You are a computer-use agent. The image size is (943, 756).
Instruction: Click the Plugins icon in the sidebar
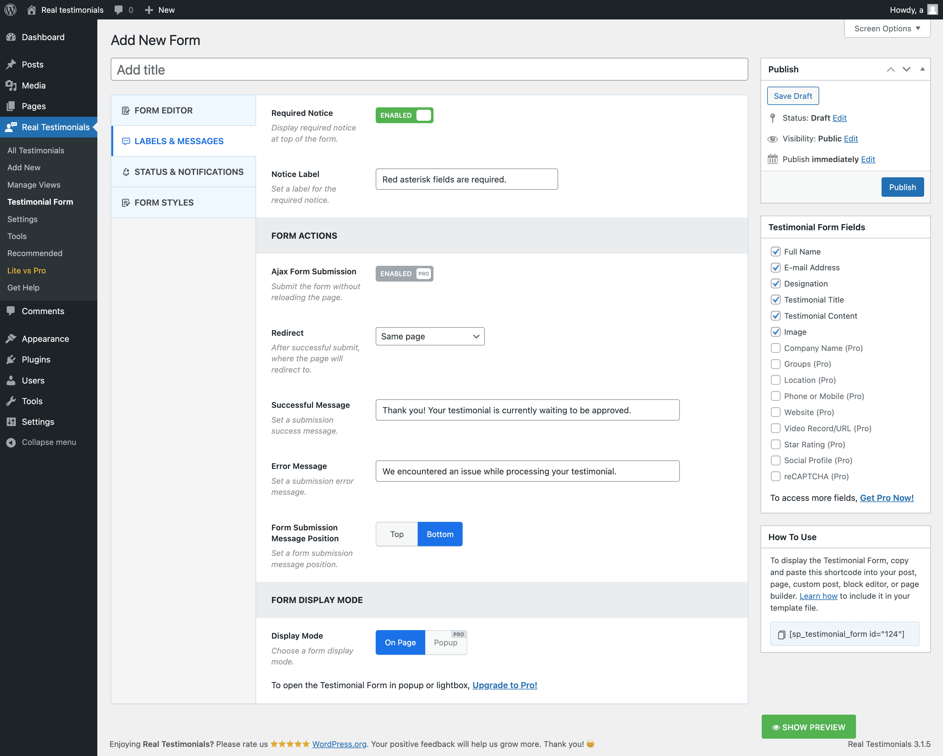click(x=11, y=359)
